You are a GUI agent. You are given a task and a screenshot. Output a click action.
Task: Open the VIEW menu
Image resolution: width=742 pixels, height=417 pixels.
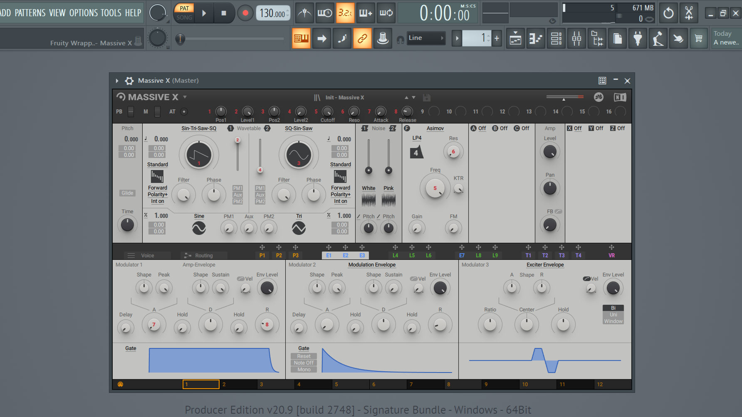57,13
